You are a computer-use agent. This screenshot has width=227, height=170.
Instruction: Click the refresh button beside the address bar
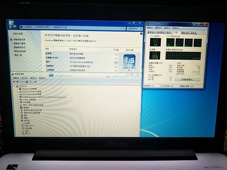coord(124,29)
